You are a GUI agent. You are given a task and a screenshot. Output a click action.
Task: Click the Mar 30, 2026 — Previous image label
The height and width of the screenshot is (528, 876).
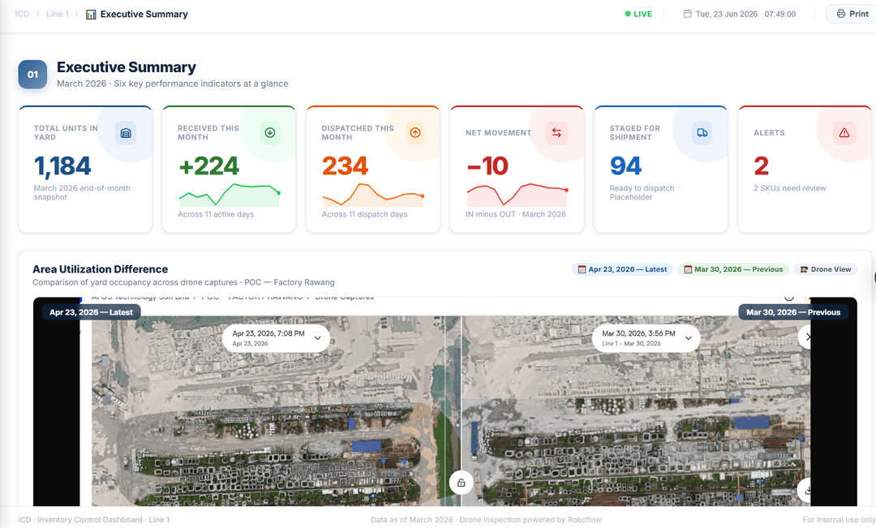(793, 312)
